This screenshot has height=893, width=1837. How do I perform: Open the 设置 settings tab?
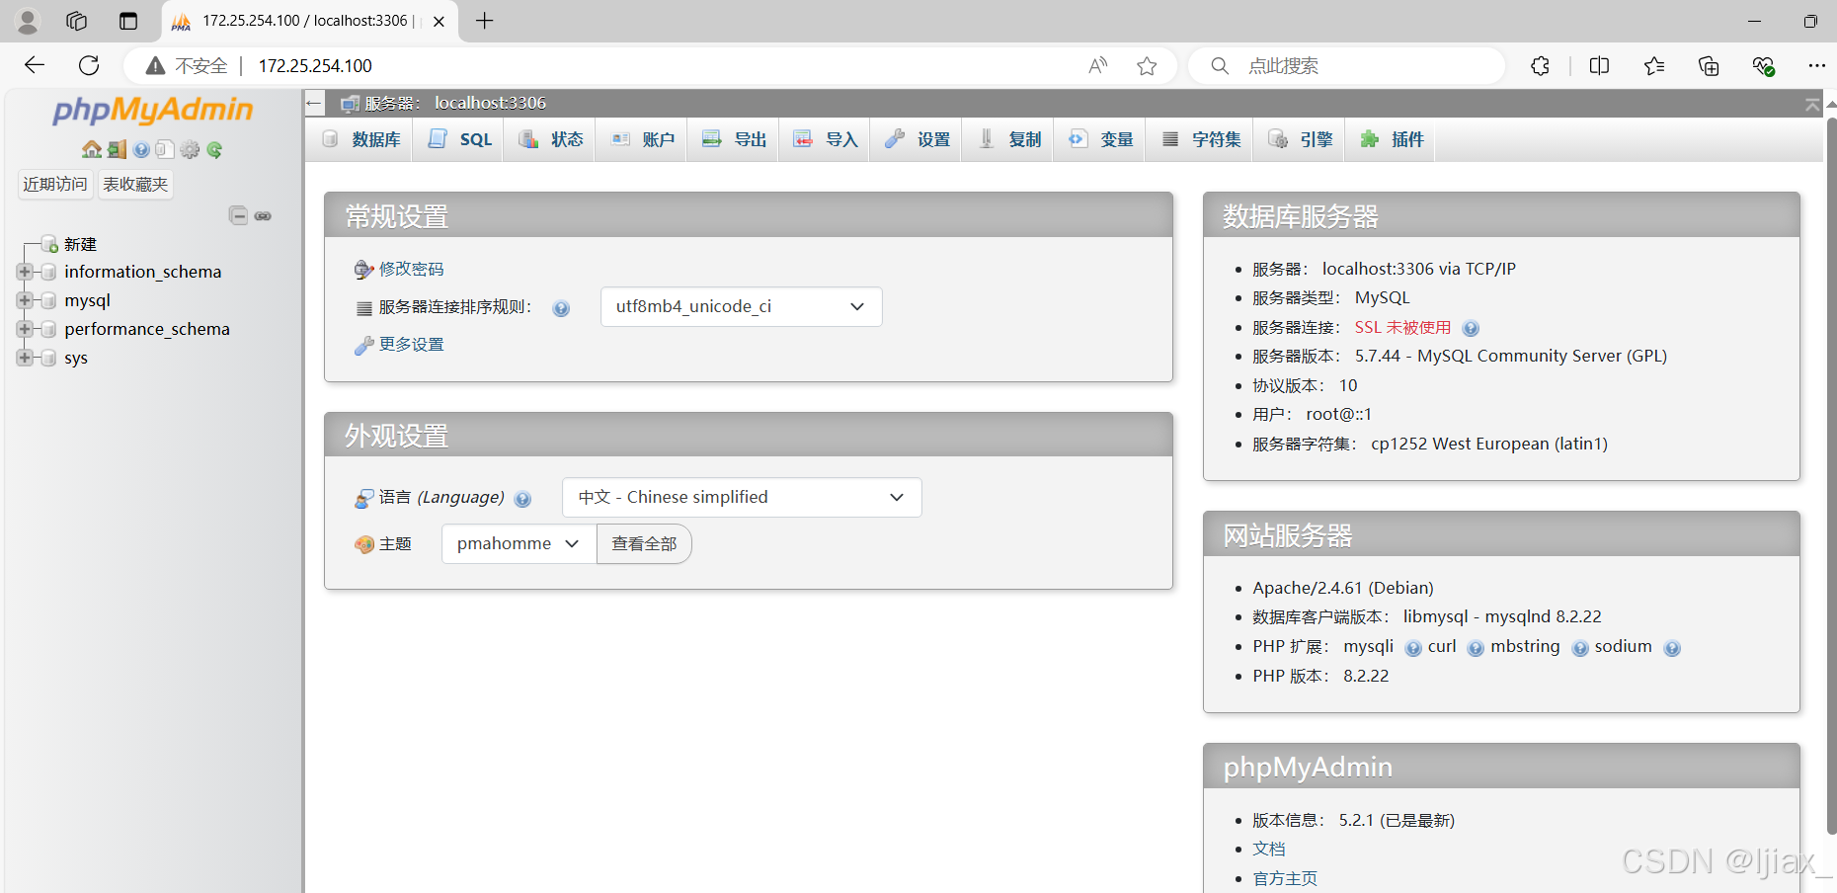917,139
